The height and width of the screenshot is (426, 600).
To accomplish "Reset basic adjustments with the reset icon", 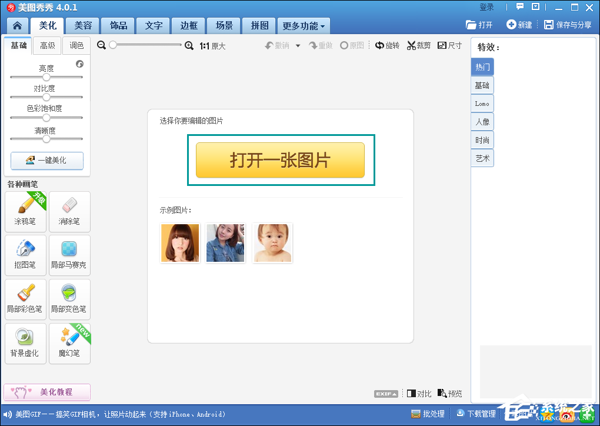I will tap(79, 64).
